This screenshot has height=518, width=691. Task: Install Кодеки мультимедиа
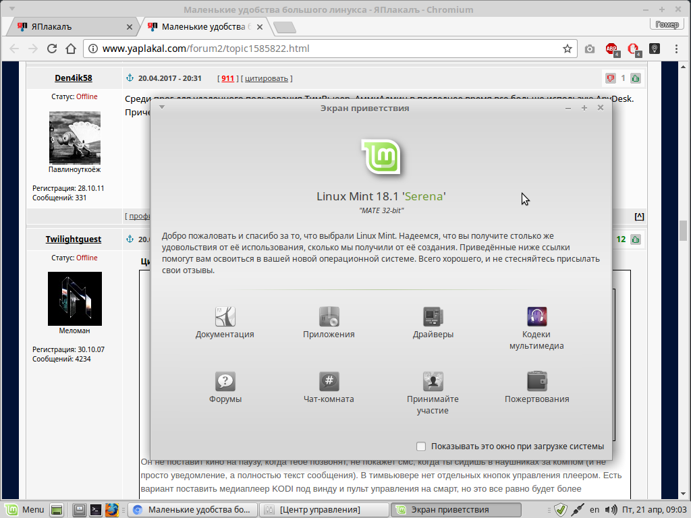(x=536, y=328)
